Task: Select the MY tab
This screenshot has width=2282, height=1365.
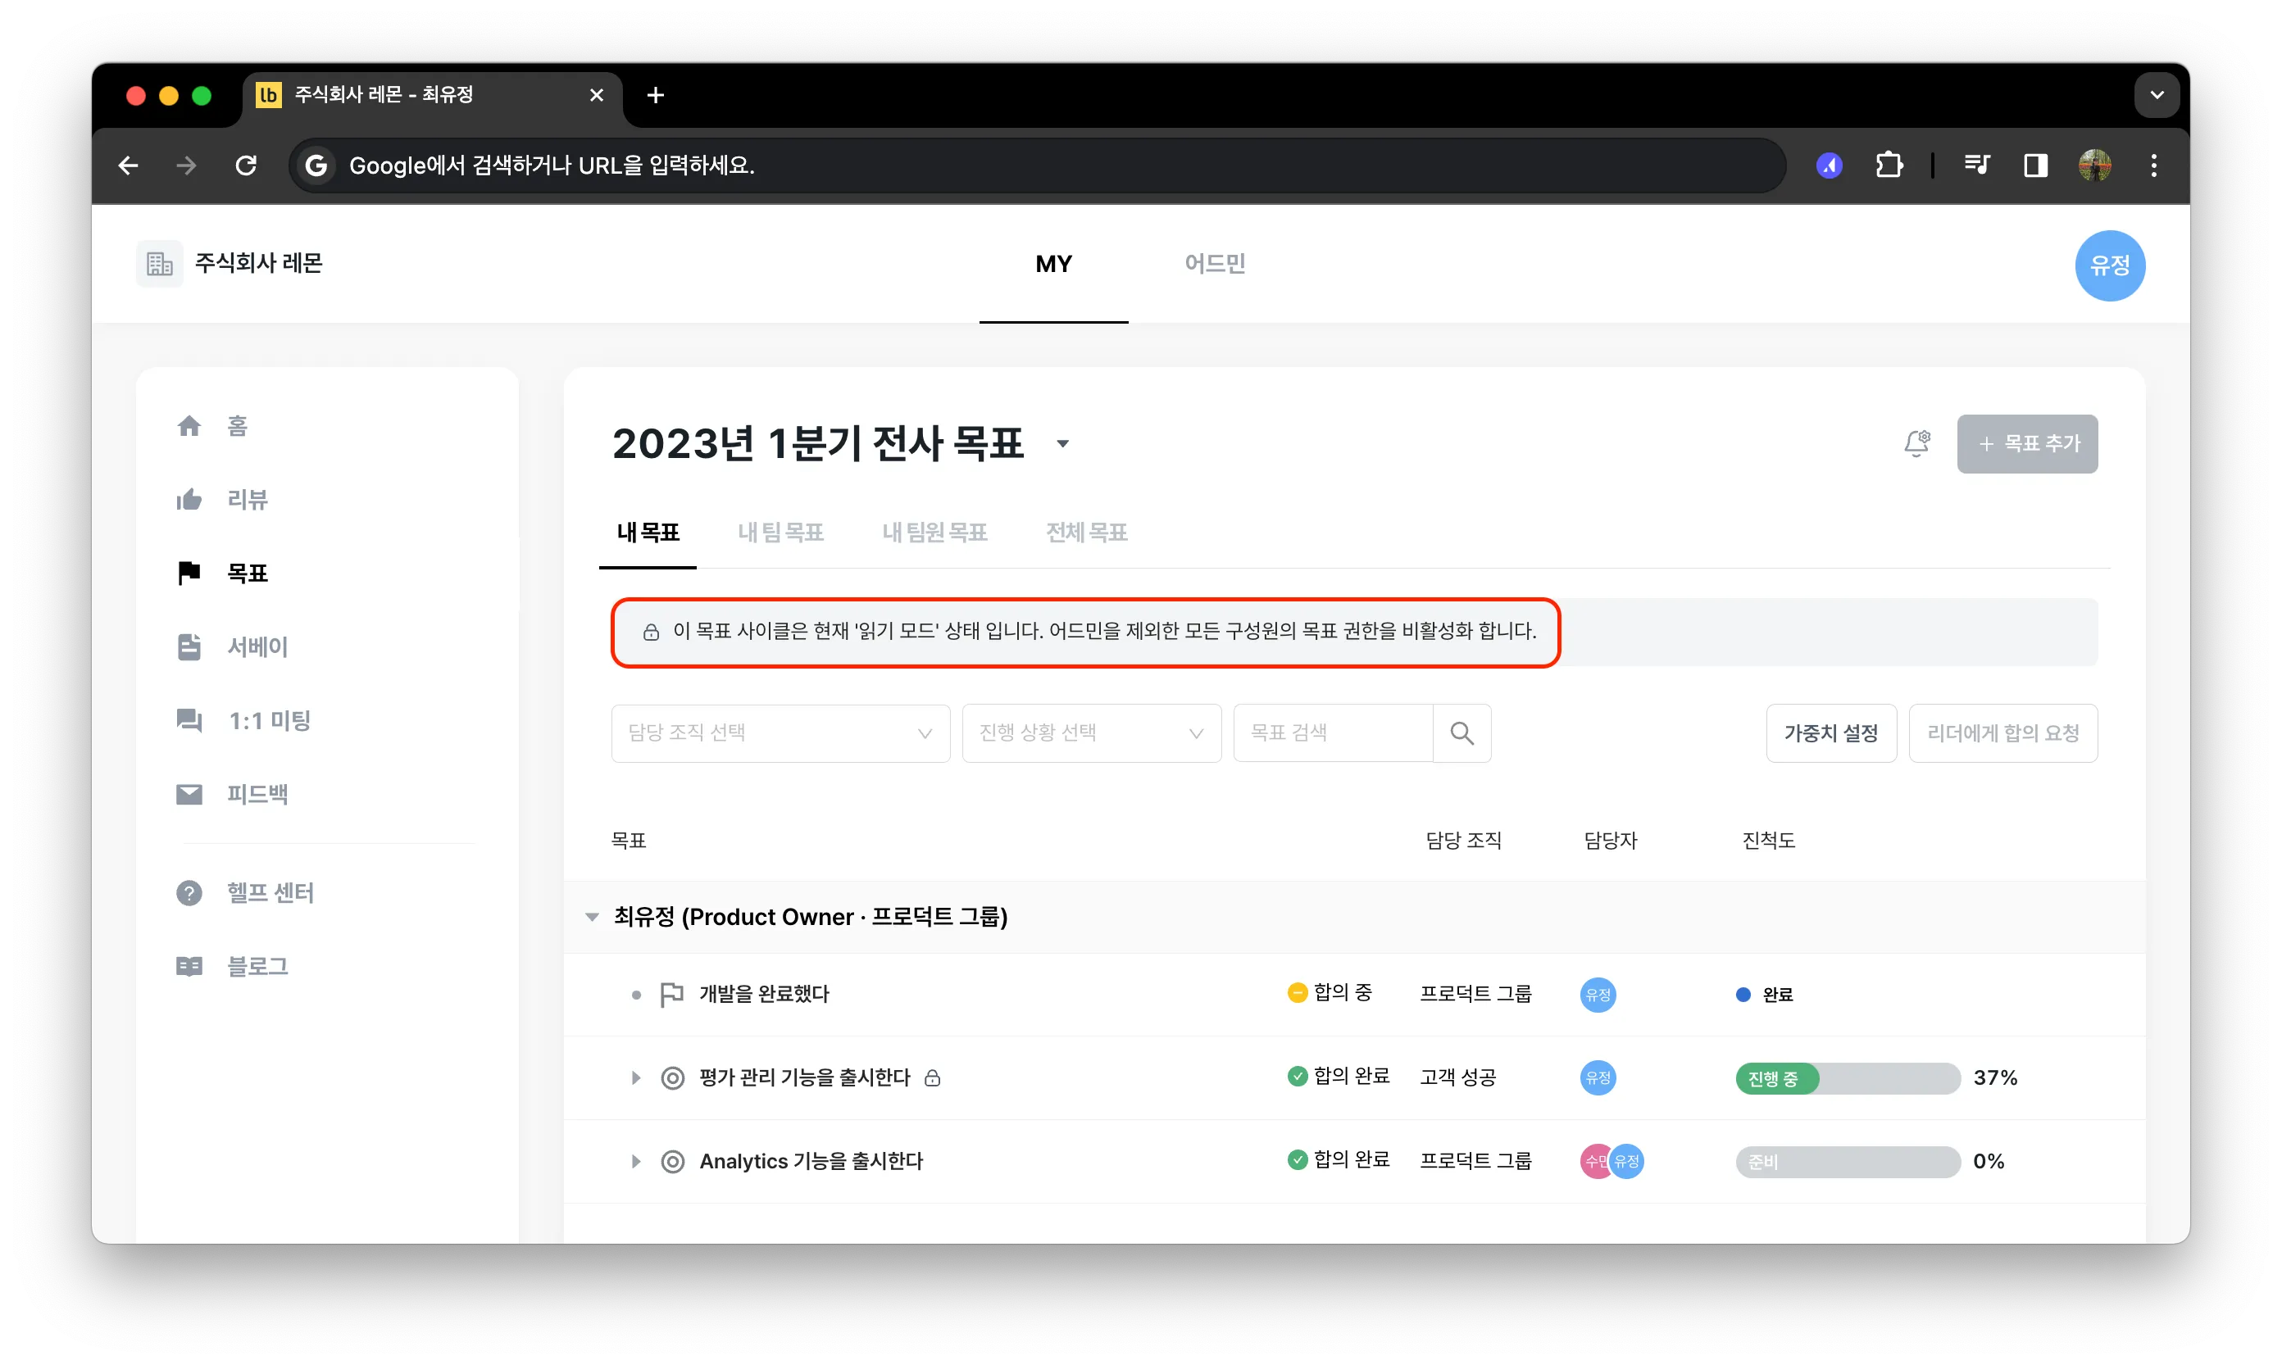Action: click(x=1053, y=264)
